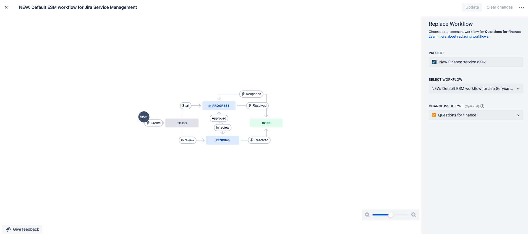
Task: Select the Approved transition
Action: click(219, 118)
